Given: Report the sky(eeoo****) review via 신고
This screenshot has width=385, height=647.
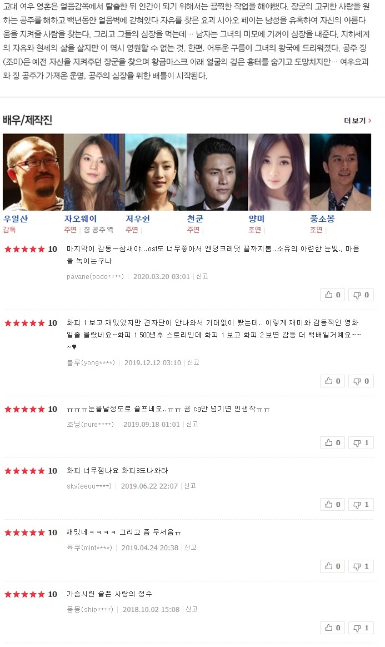Looking at the screenshot, I should pyautogui.click(x=190, y=486).
